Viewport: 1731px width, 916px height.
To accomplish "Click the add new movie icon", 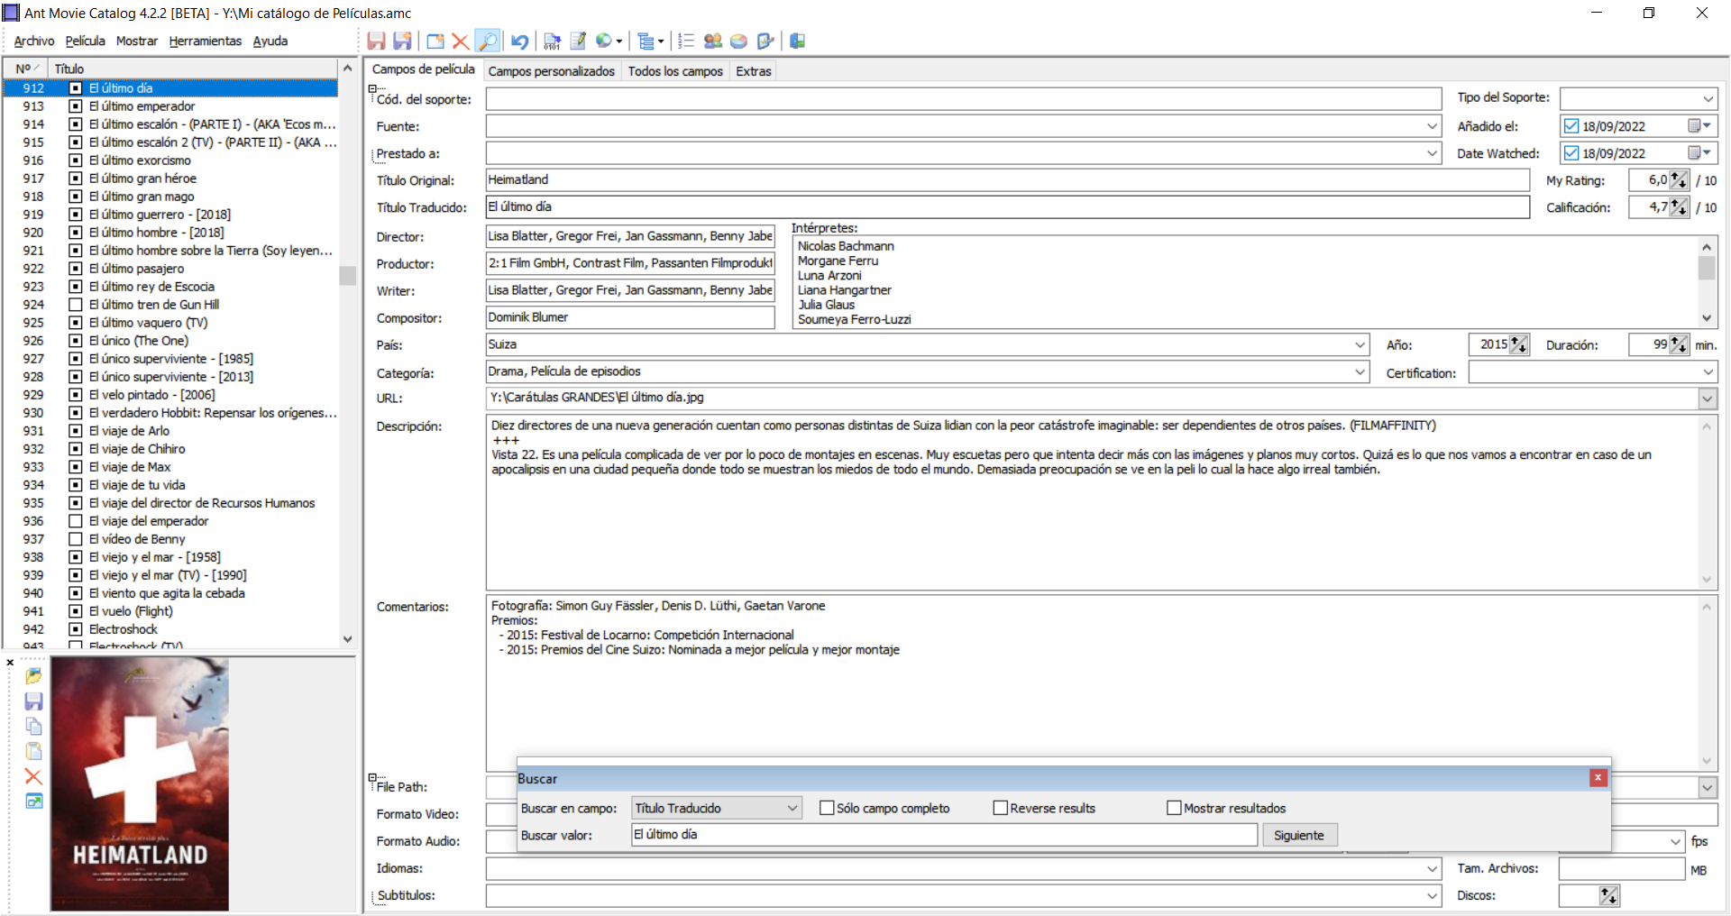I will click(435, 41).
